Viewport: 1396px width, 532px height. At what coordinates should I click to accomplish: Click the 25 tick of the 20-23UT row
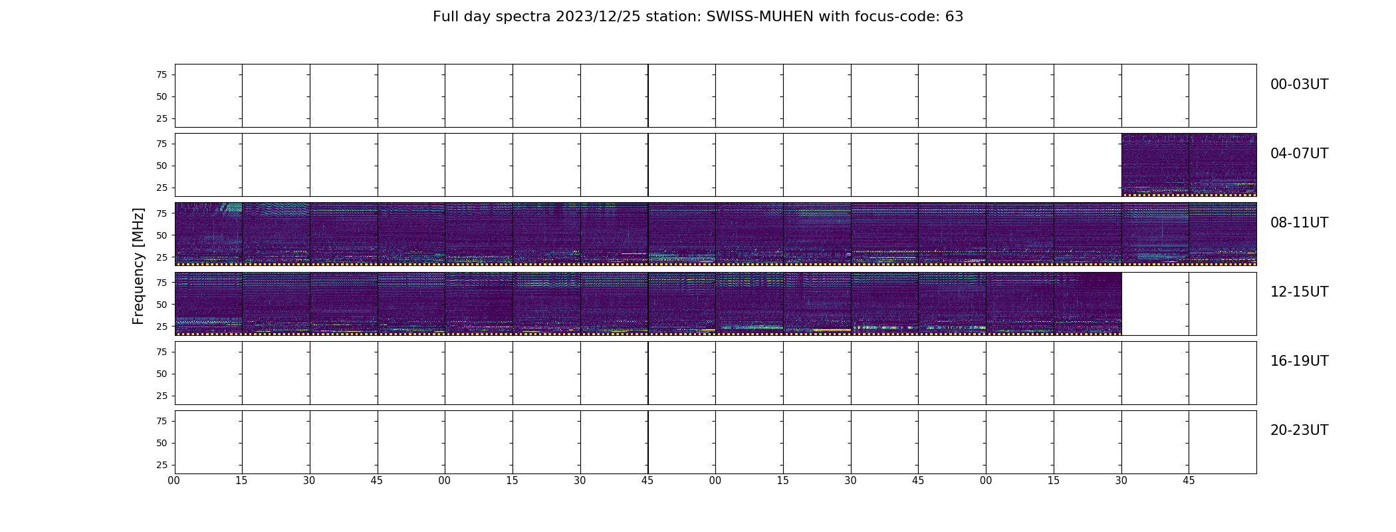(162, 465)
